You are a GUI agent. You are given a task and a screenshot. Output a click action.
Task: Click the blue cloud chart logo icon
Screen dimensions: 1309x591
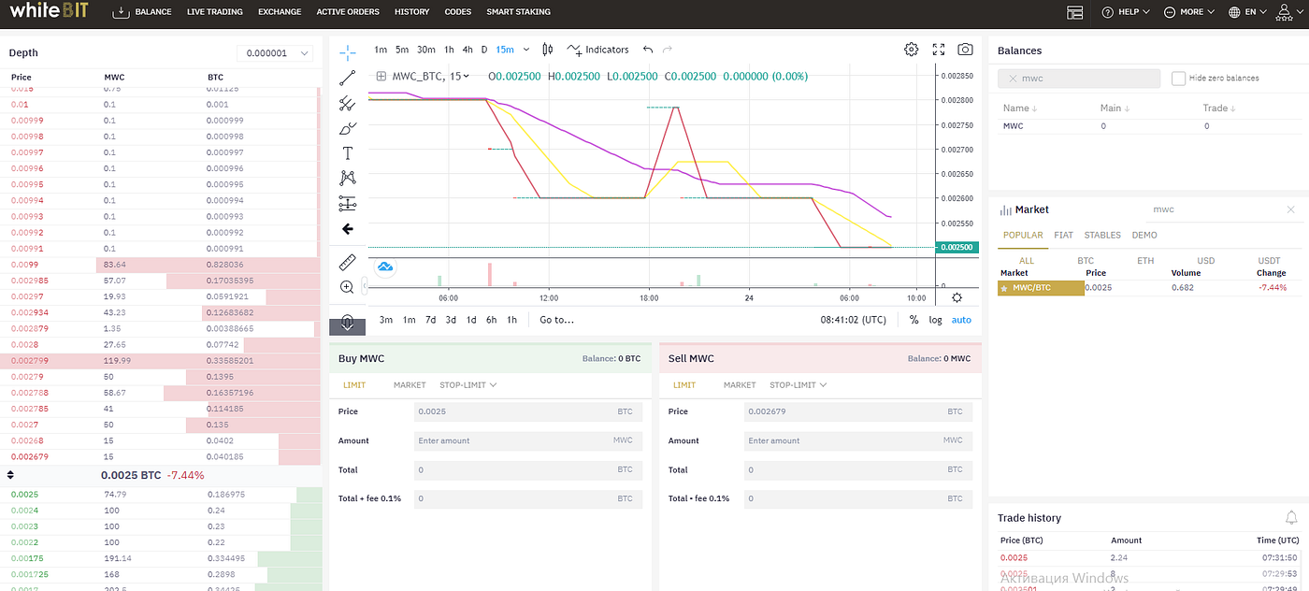[x=385, y=267]
